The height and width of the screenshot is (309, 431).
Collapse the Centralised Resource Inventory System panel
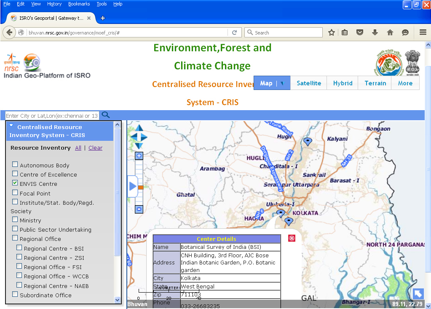point(11,126)
